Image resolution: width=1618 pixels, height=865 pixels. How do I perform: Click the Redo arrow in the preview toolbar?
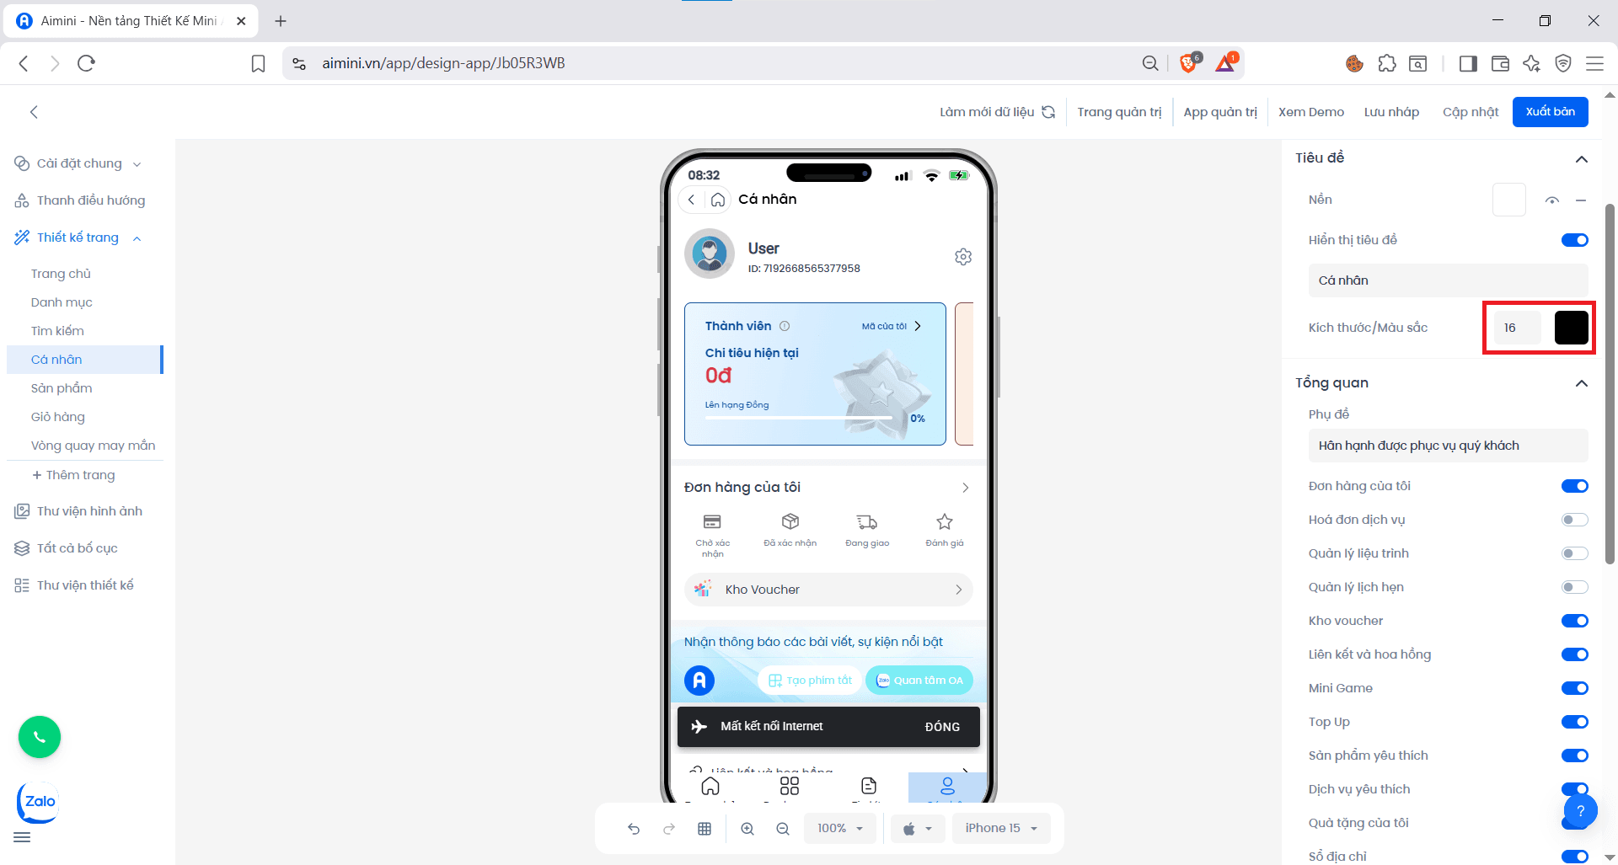(668, 828)
